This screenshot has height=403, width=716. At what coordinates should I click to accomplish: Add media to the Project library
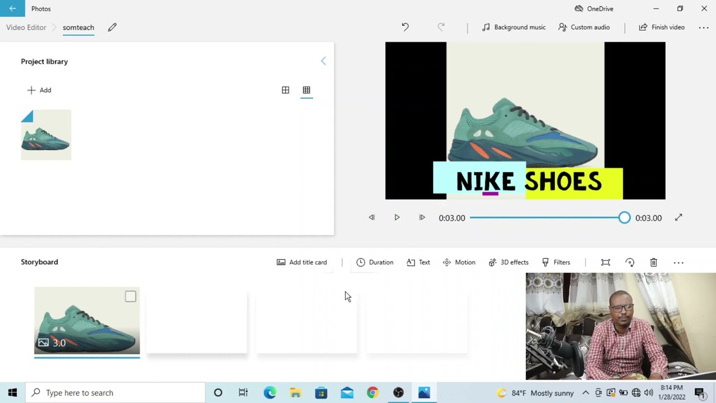point(39,90)
